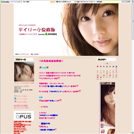Select calendar date 22
Viewport: 134px width, 134px height.
[x=116, y=75]
